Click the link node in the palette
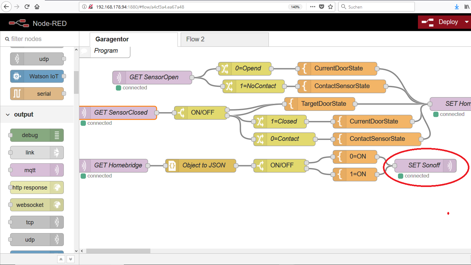 click(x=37, y=153)
